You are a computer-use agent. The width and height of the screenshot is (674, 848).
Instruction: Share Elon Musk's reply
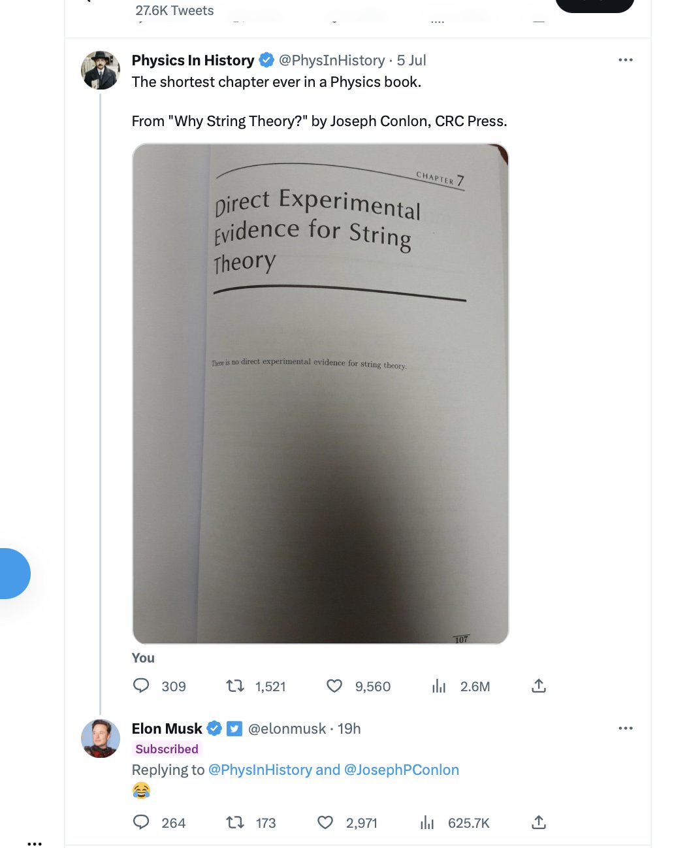539,823
